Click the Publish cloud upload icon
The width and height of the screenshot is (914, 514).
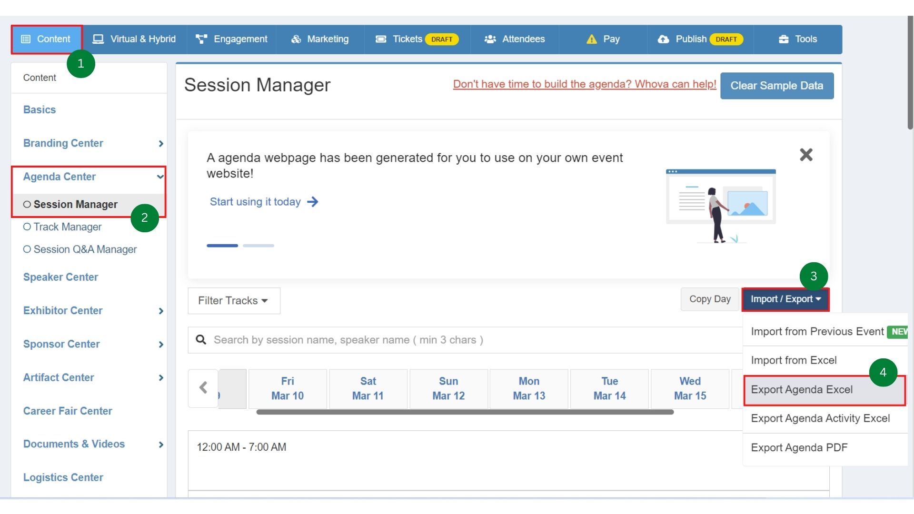663,39
